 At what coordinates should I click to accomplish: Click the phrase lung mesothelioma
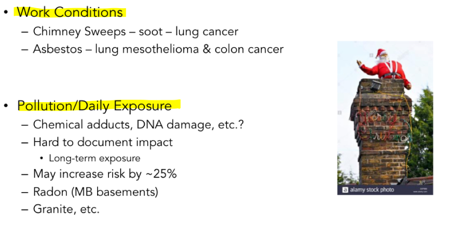146,49
